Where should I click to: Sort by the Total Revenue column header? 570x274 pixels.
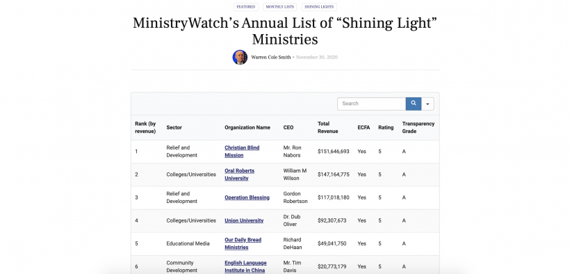[328, 127]
